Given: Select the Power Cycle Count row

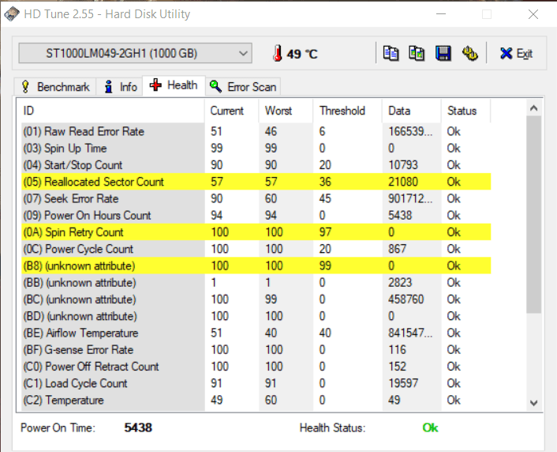Looking at the screenshot, I should [x=256, y=249].
